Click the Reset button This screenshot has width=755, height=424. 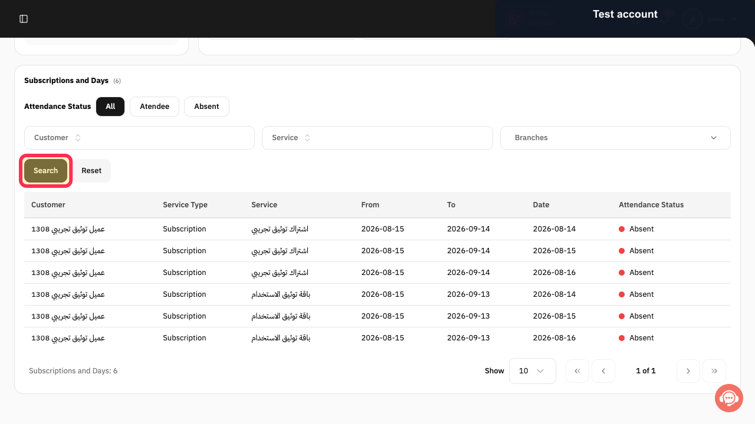91,171
